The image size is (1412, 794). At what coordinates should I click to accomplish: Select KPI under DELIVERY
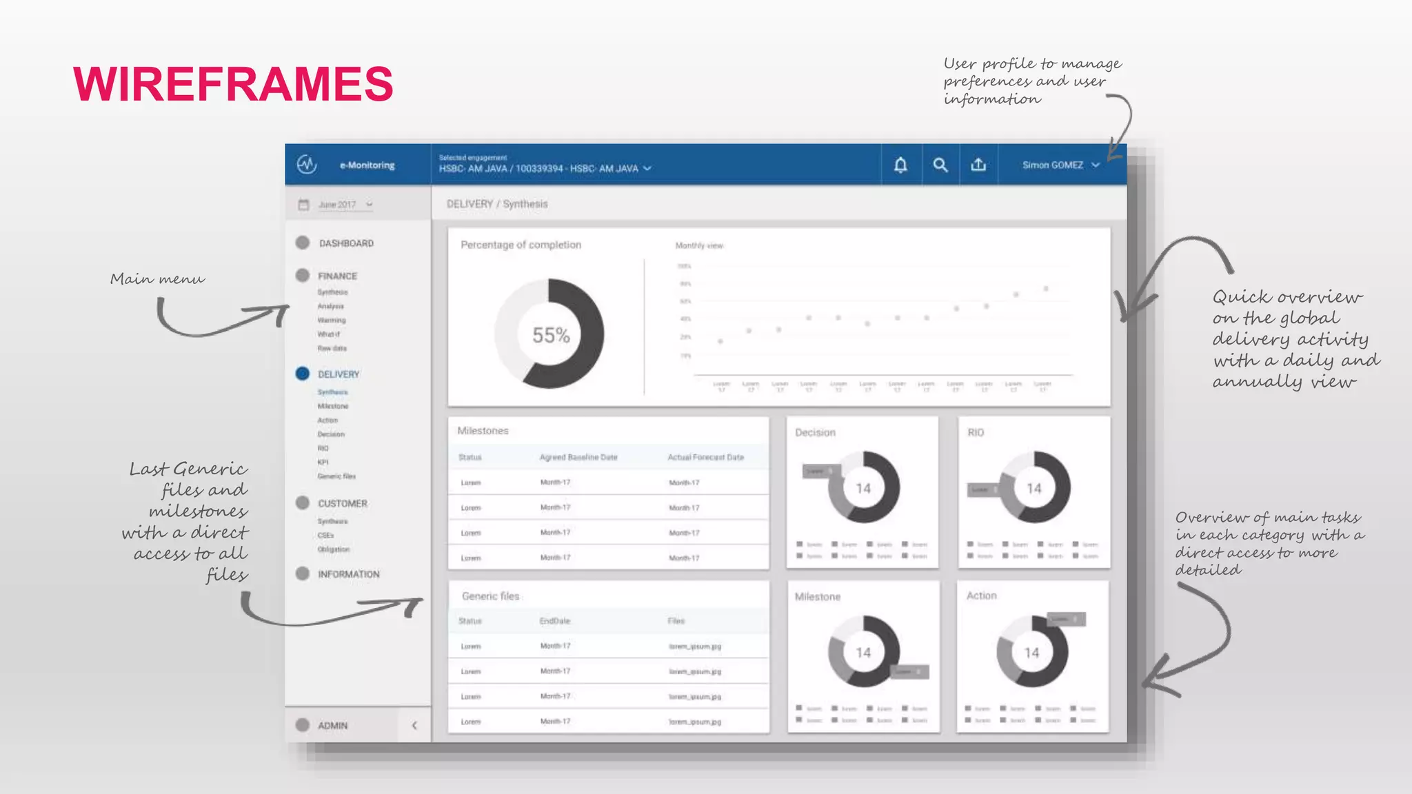point(323,462)
